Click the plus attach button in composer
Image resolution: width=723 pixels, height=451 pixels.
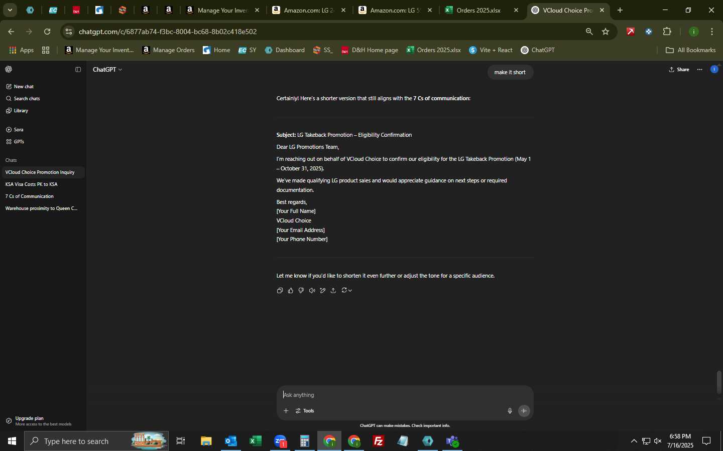click(286, 411)
